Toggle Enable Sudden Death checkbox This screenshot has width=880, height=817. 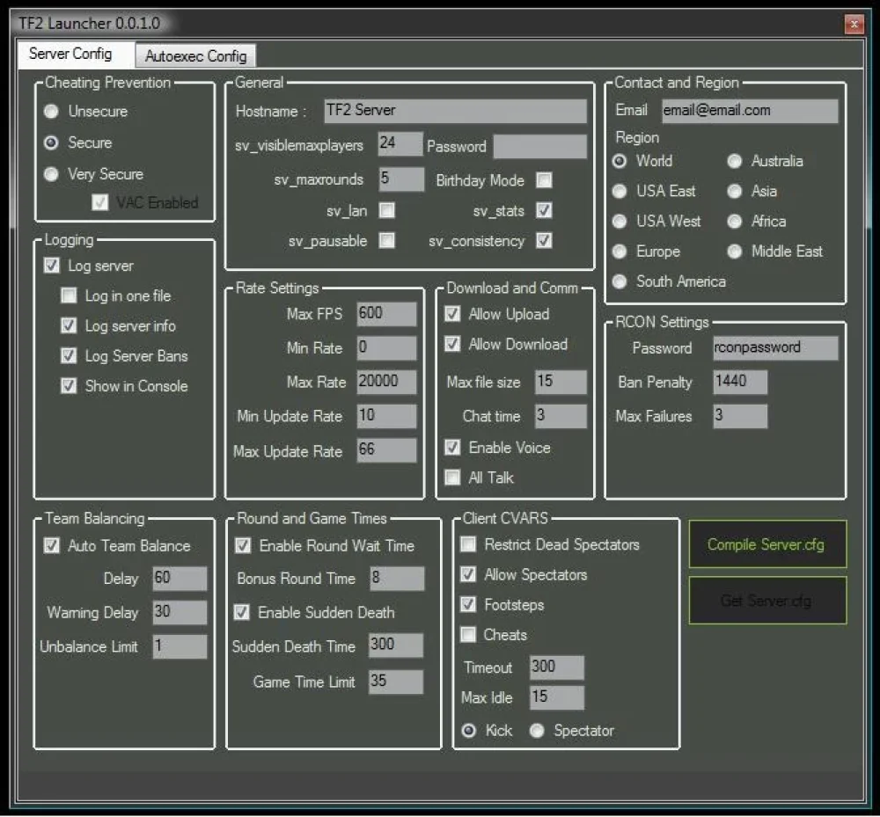click(x=242, y=612)
